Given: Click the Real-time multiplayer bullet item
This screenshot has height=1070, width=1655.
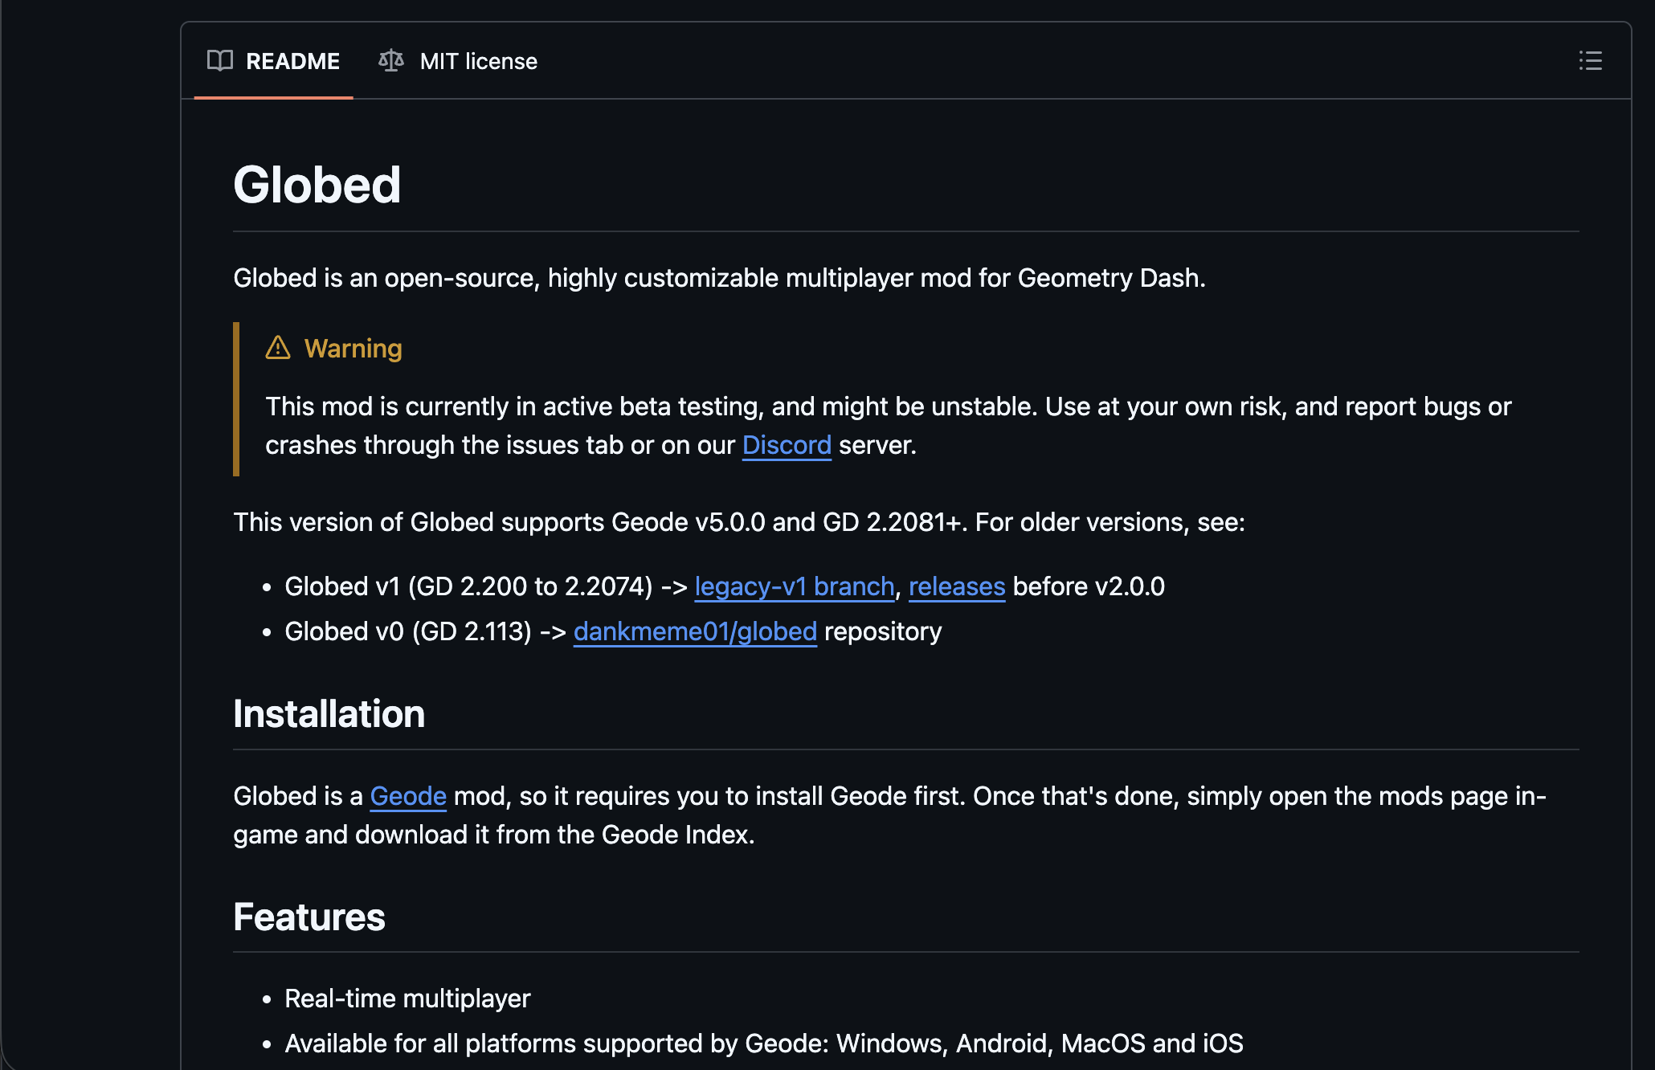Looking at the screenshot, I should point(407,999).
